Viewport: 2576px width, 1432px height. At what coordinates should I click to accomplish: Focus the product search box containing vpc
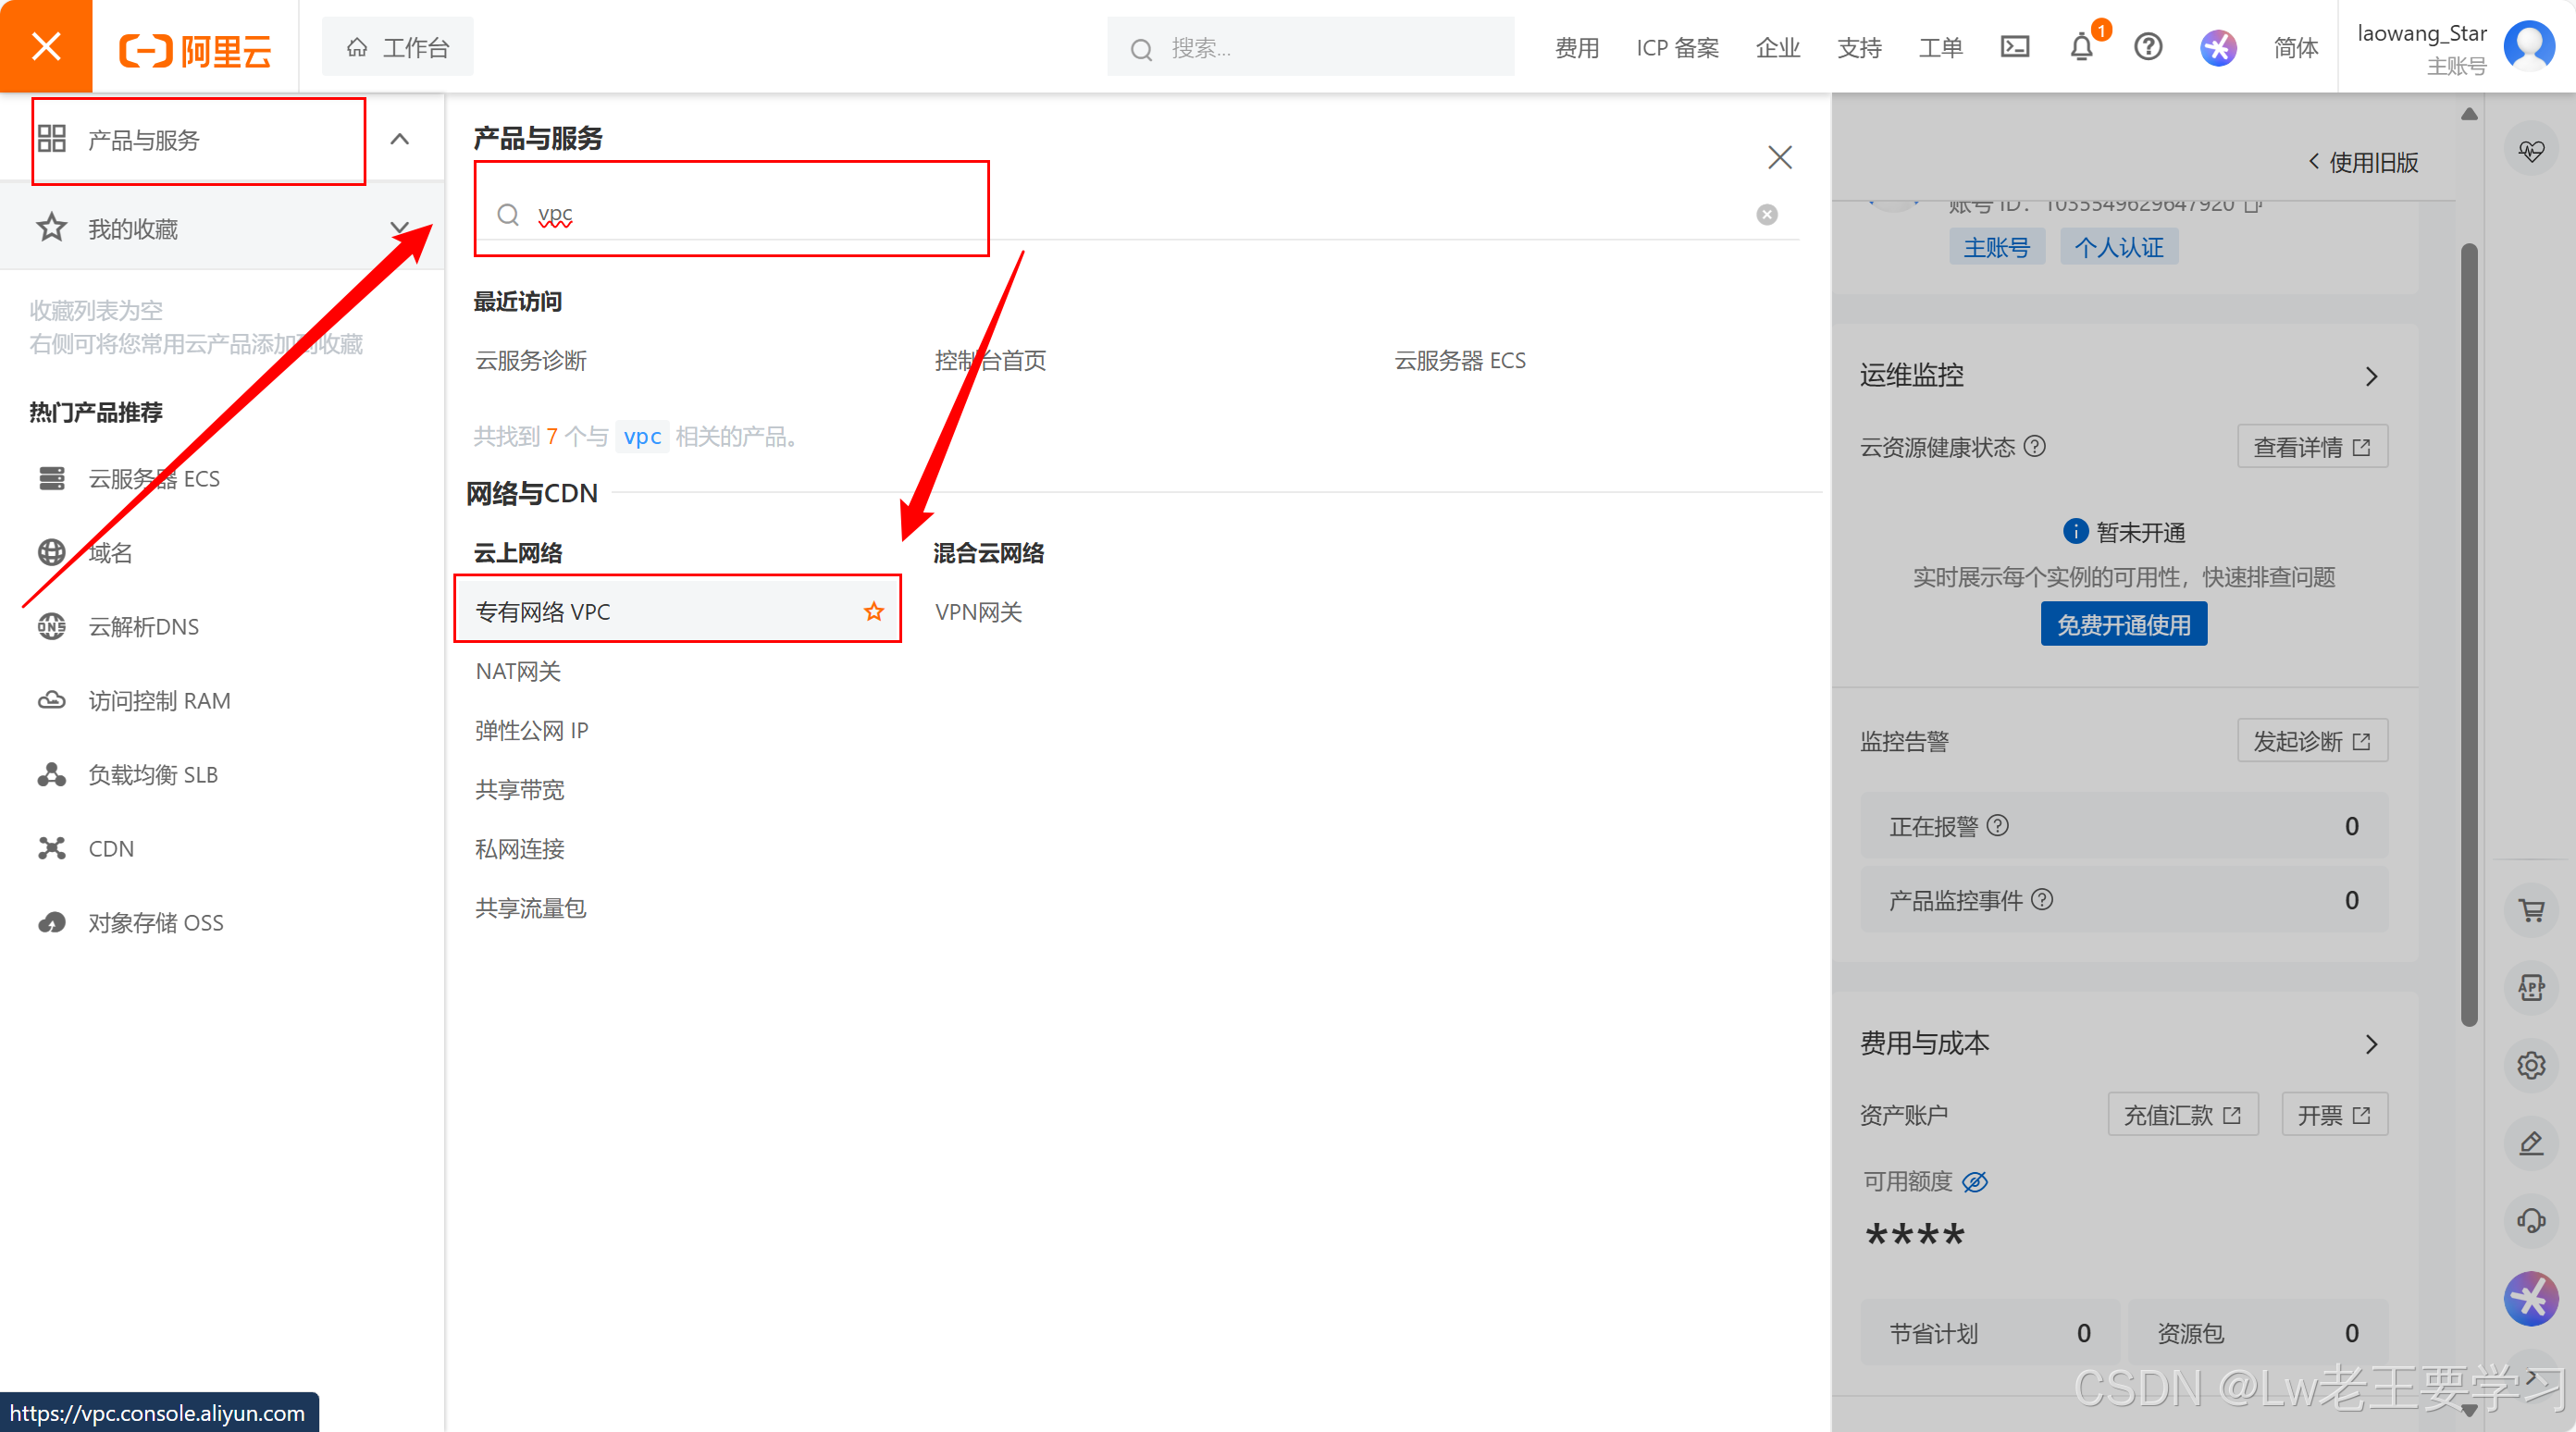coord(1136,214)
